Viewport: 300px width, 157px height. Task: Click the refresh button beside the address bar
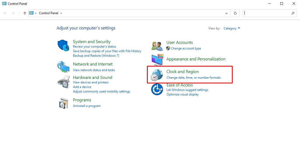point(235,13)
